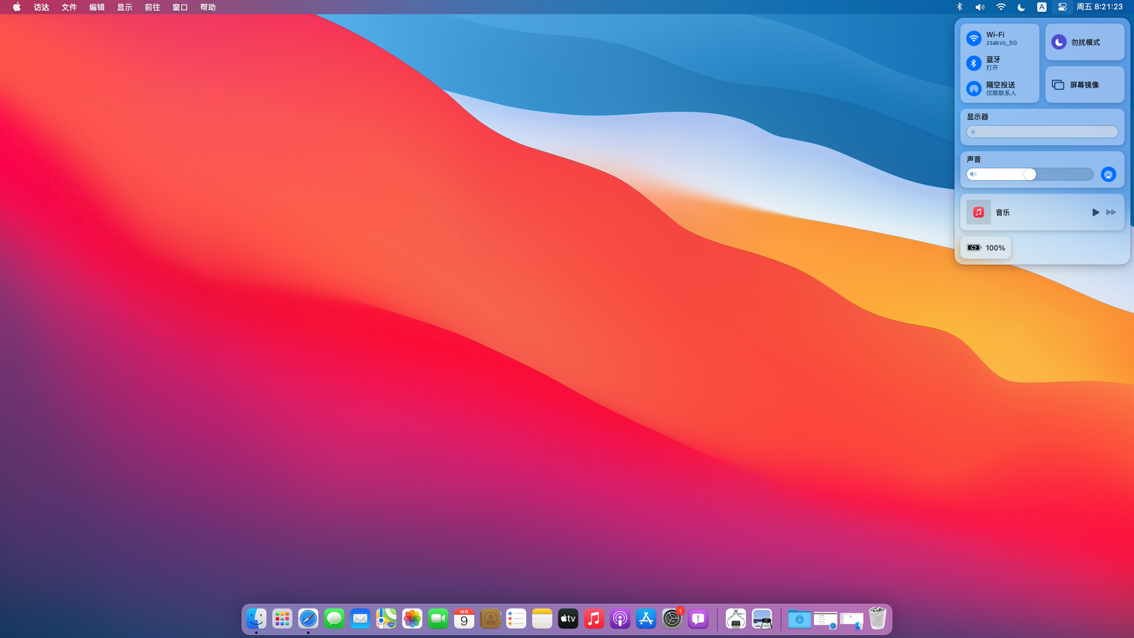Click the Podcasts app icon
This screenshot has height=638, width=1134.
coord(620,619)
